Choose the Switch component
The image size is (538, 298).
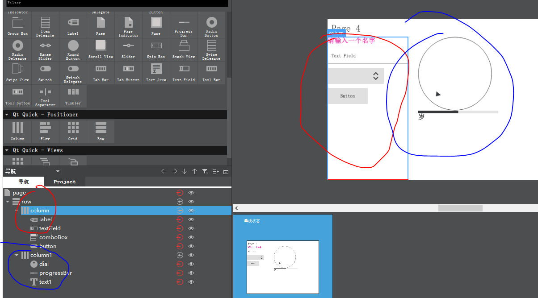point(45,73)
